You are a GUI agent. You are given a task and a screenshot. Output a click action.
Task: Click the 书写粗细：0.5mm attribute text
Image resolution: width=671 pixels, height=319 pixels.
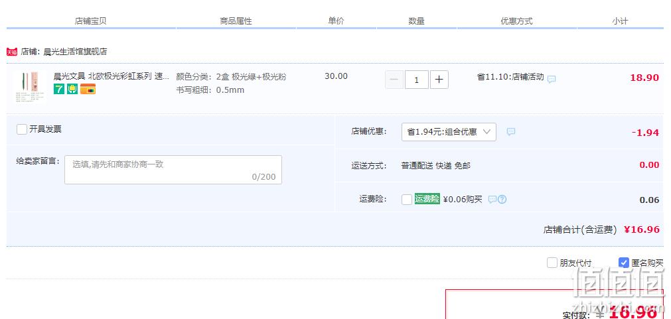[x=210, y=90]
